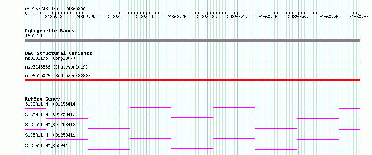Click the 24860.6k ruler tick label
This screenshot has width=372, height=155.
point(298,17)
